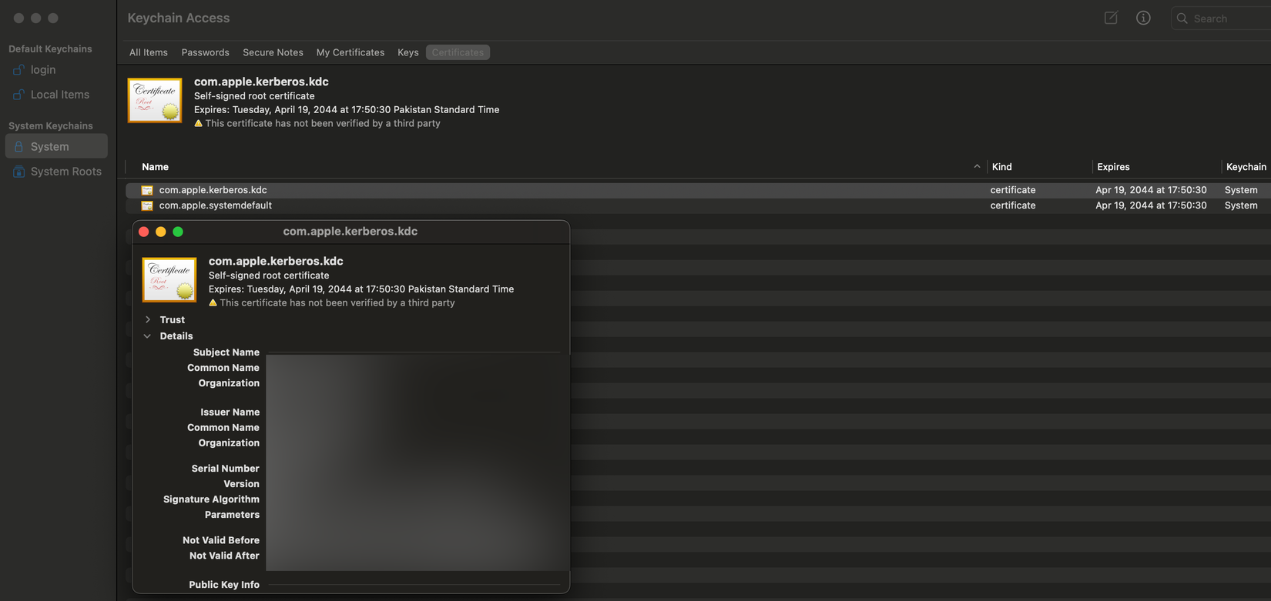Screen dimensions: 1271x601
Task: Select the System keychain in sidebar
Action: coord(56,146)
